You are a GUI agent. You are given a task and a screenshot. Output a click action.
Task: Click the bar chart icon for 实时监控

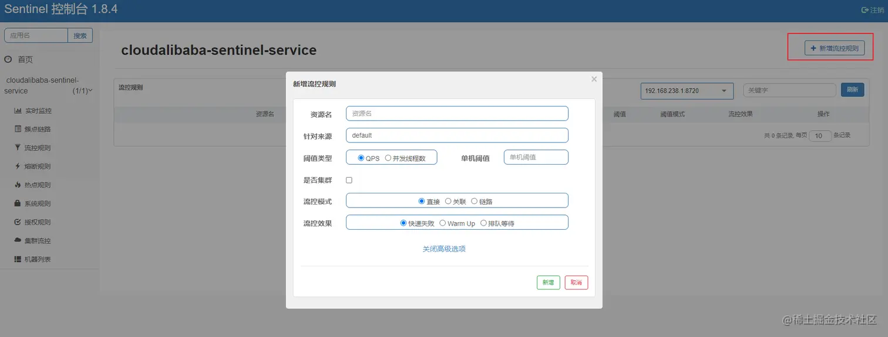click(x=18, y=110)
